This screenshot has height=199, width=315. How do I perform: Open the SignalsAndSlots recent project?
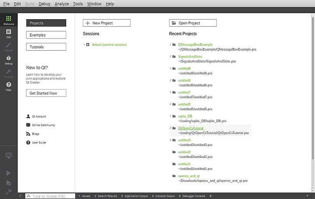pos(190,56)
